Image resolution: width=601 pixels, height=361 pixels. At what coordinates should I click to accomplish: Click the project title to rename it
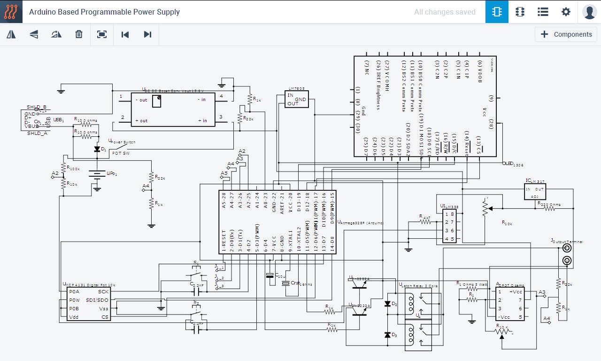[104, 12]
